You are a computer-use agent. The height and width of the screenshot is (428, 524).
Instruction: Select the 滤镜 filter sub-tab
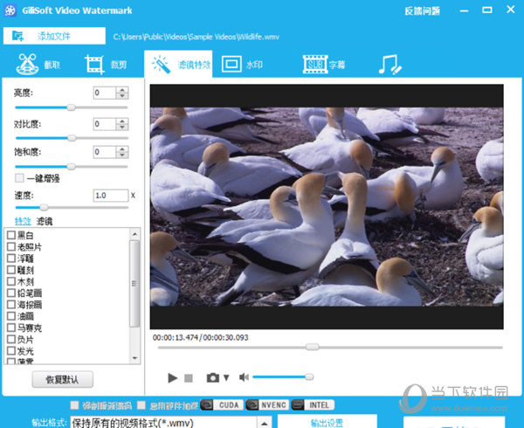[45, 221]
